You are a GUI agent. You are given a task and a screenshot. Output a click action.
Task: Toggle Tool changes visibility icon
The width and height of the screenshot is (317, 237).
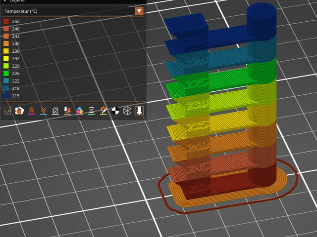pos(67,111)
